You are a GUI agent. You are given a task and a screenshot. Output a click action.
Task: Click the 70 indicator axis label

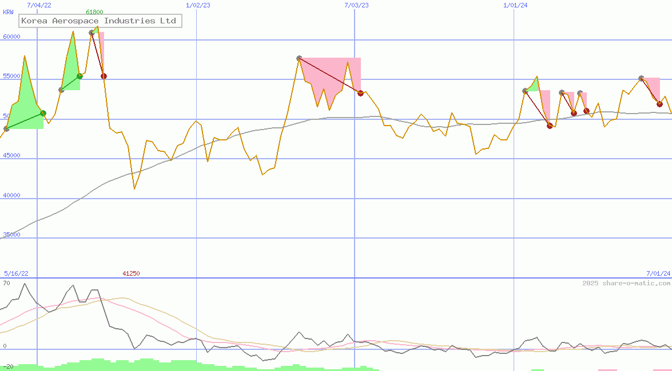point(6,283)
